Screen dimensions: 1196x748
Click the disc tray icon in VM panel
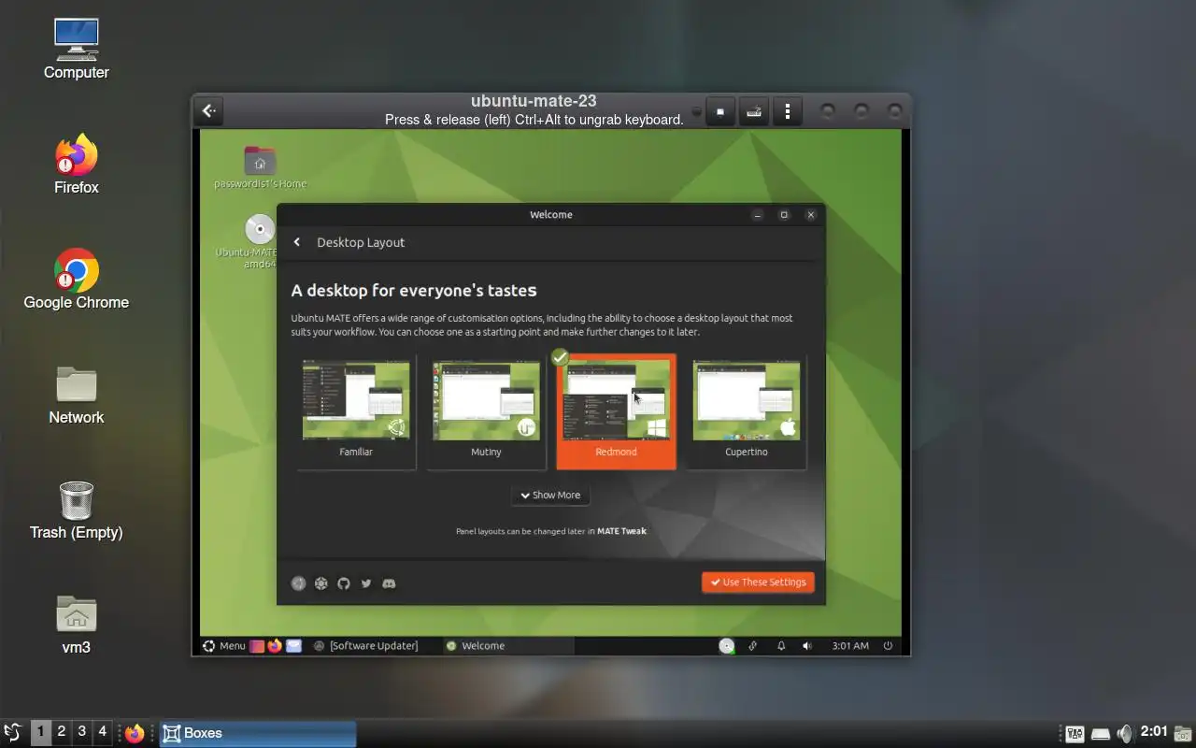coord(726,646)
